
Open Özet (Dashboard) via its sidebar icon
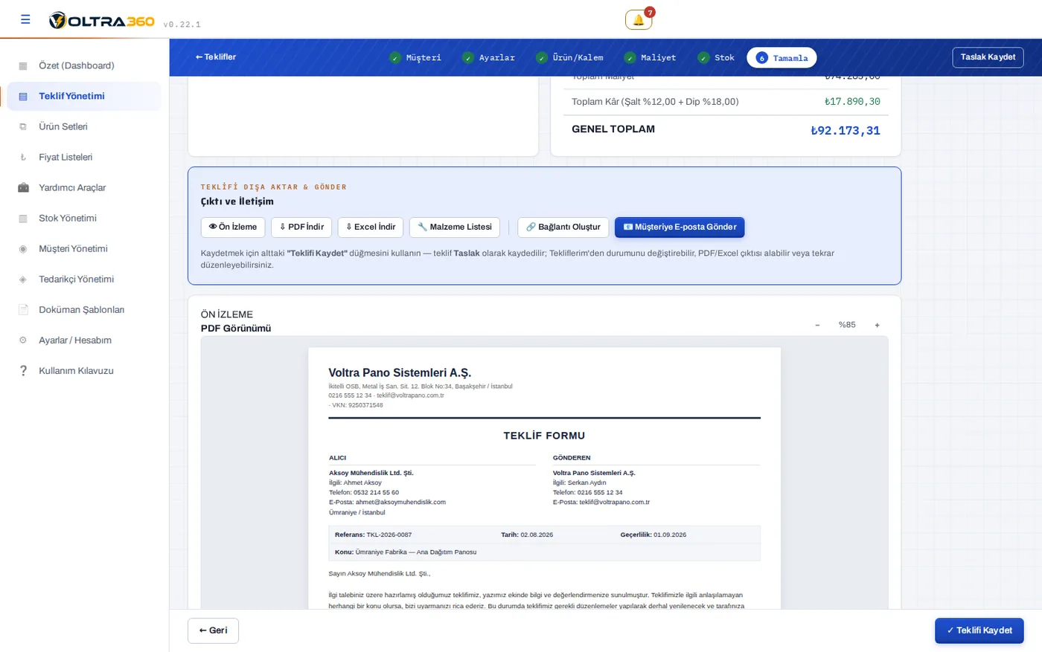[23, 65]
